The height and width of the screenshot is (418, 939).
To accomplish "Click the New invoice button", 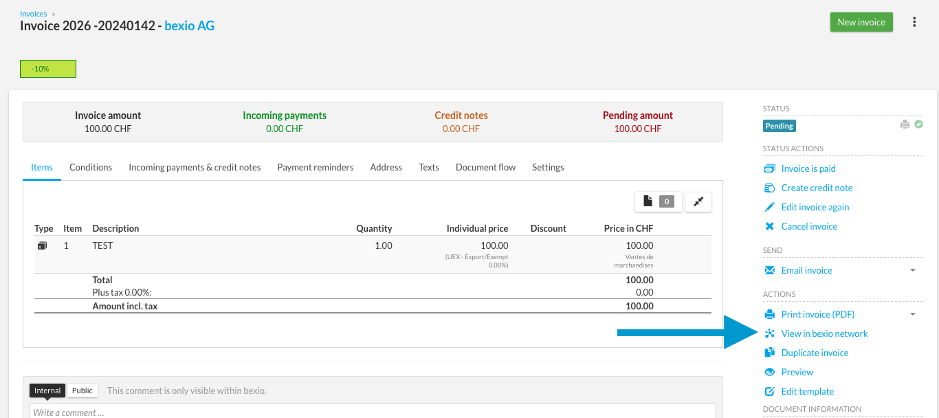I will [861, 22].
